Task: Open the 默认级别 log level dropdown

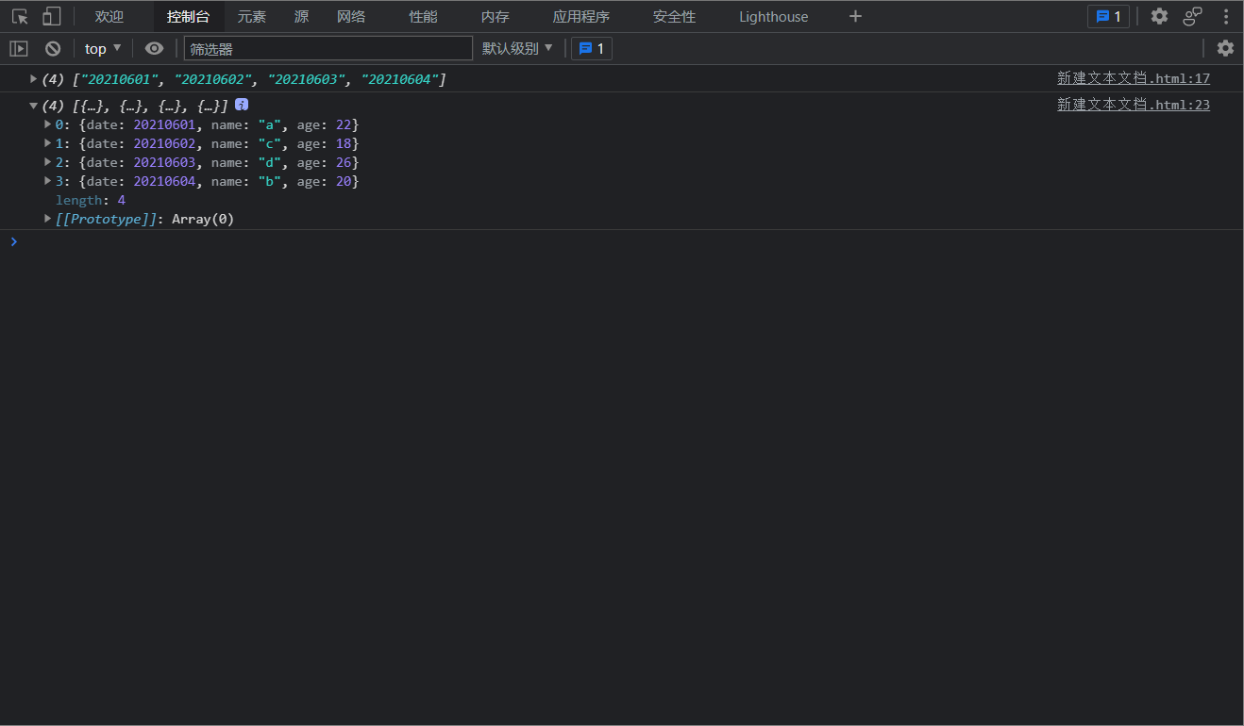Action: click(518, 48)
